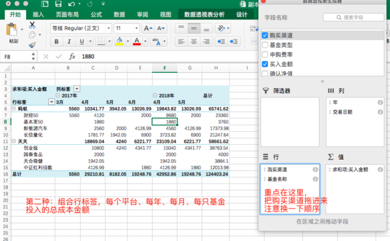Click the Cut scissors icon
Viewport: 390px width, 241px height.
[32, 25]
